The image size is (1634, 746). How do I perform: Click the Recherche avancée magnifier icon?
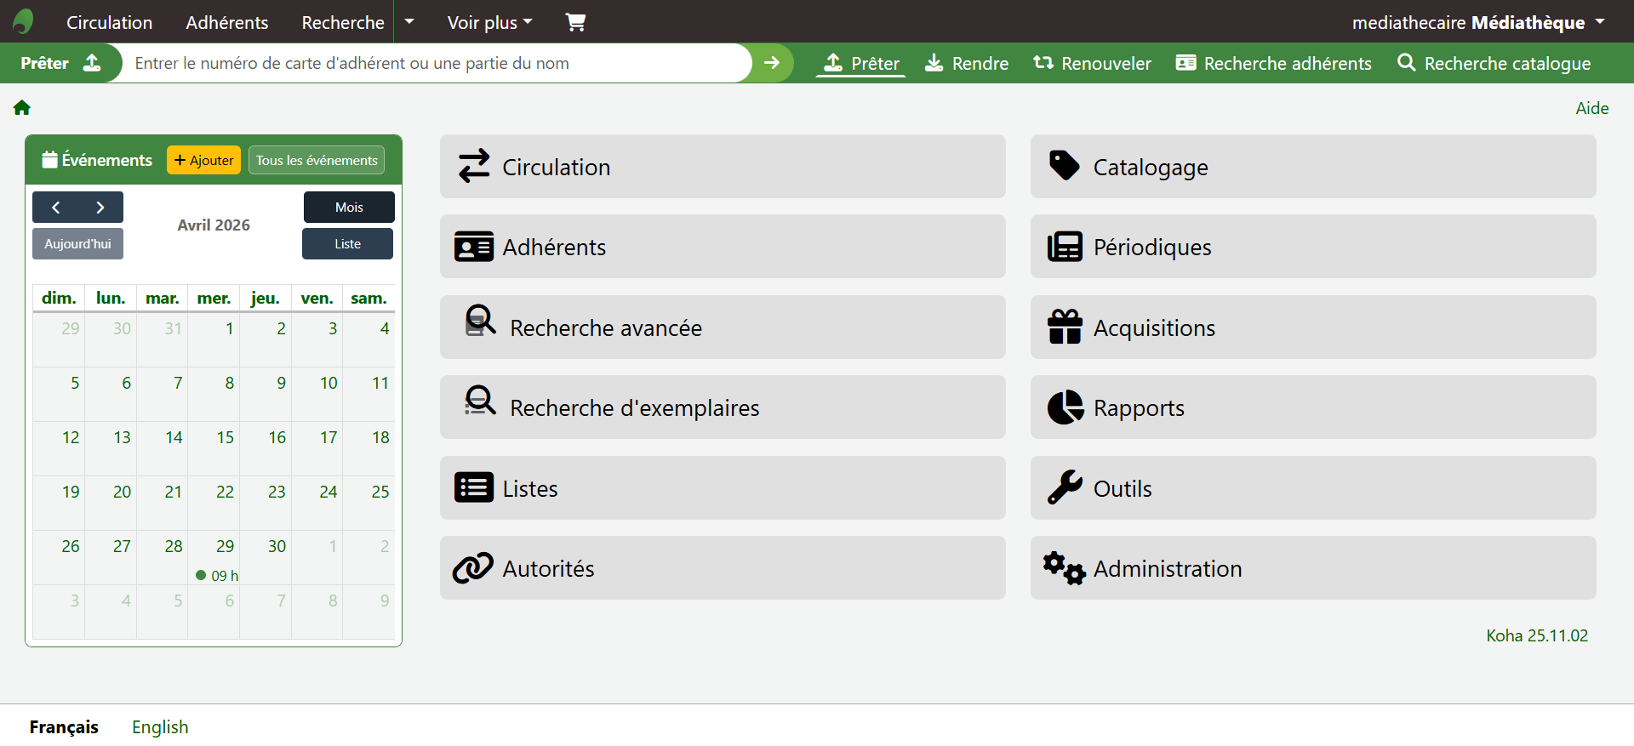[480, 321]
